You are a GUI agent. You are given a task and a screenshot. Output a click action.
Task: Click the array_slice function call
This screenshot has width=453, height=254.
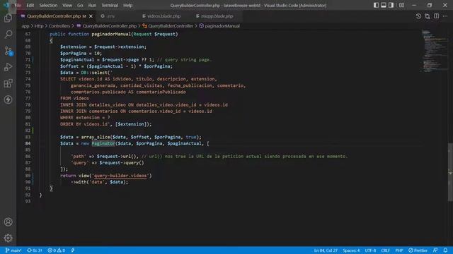(x=96, y=137)
